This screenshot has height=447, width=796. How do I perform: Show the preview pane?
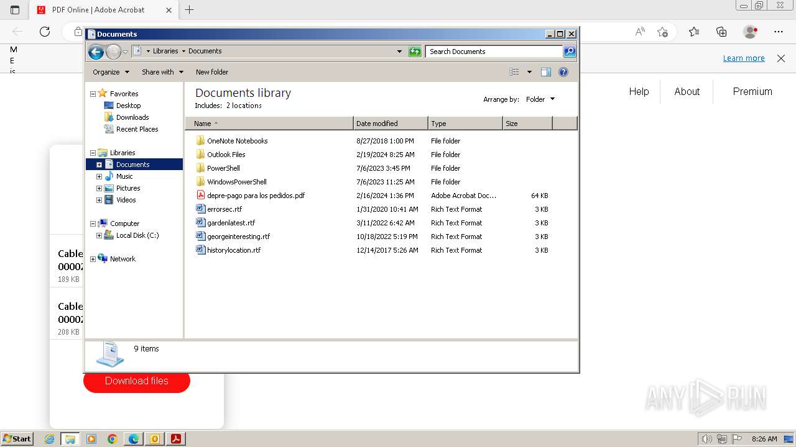[x=546, y=72]
